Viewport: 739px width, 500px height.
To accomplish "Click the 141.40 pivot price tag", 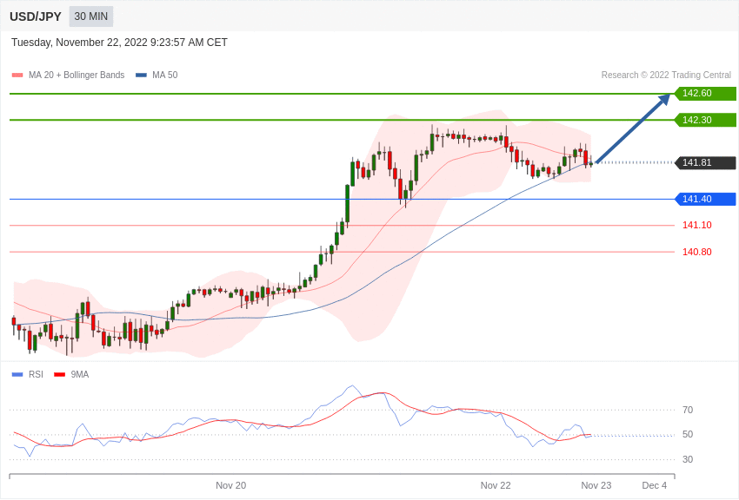I will pyautogui.click(x=705, y=199).
